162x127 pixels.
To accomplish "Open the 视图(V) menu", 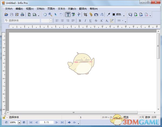I will [30, 9].
